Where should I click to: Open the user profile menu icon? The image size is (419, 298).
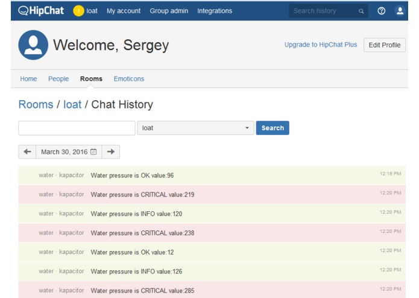click(400, 11)
